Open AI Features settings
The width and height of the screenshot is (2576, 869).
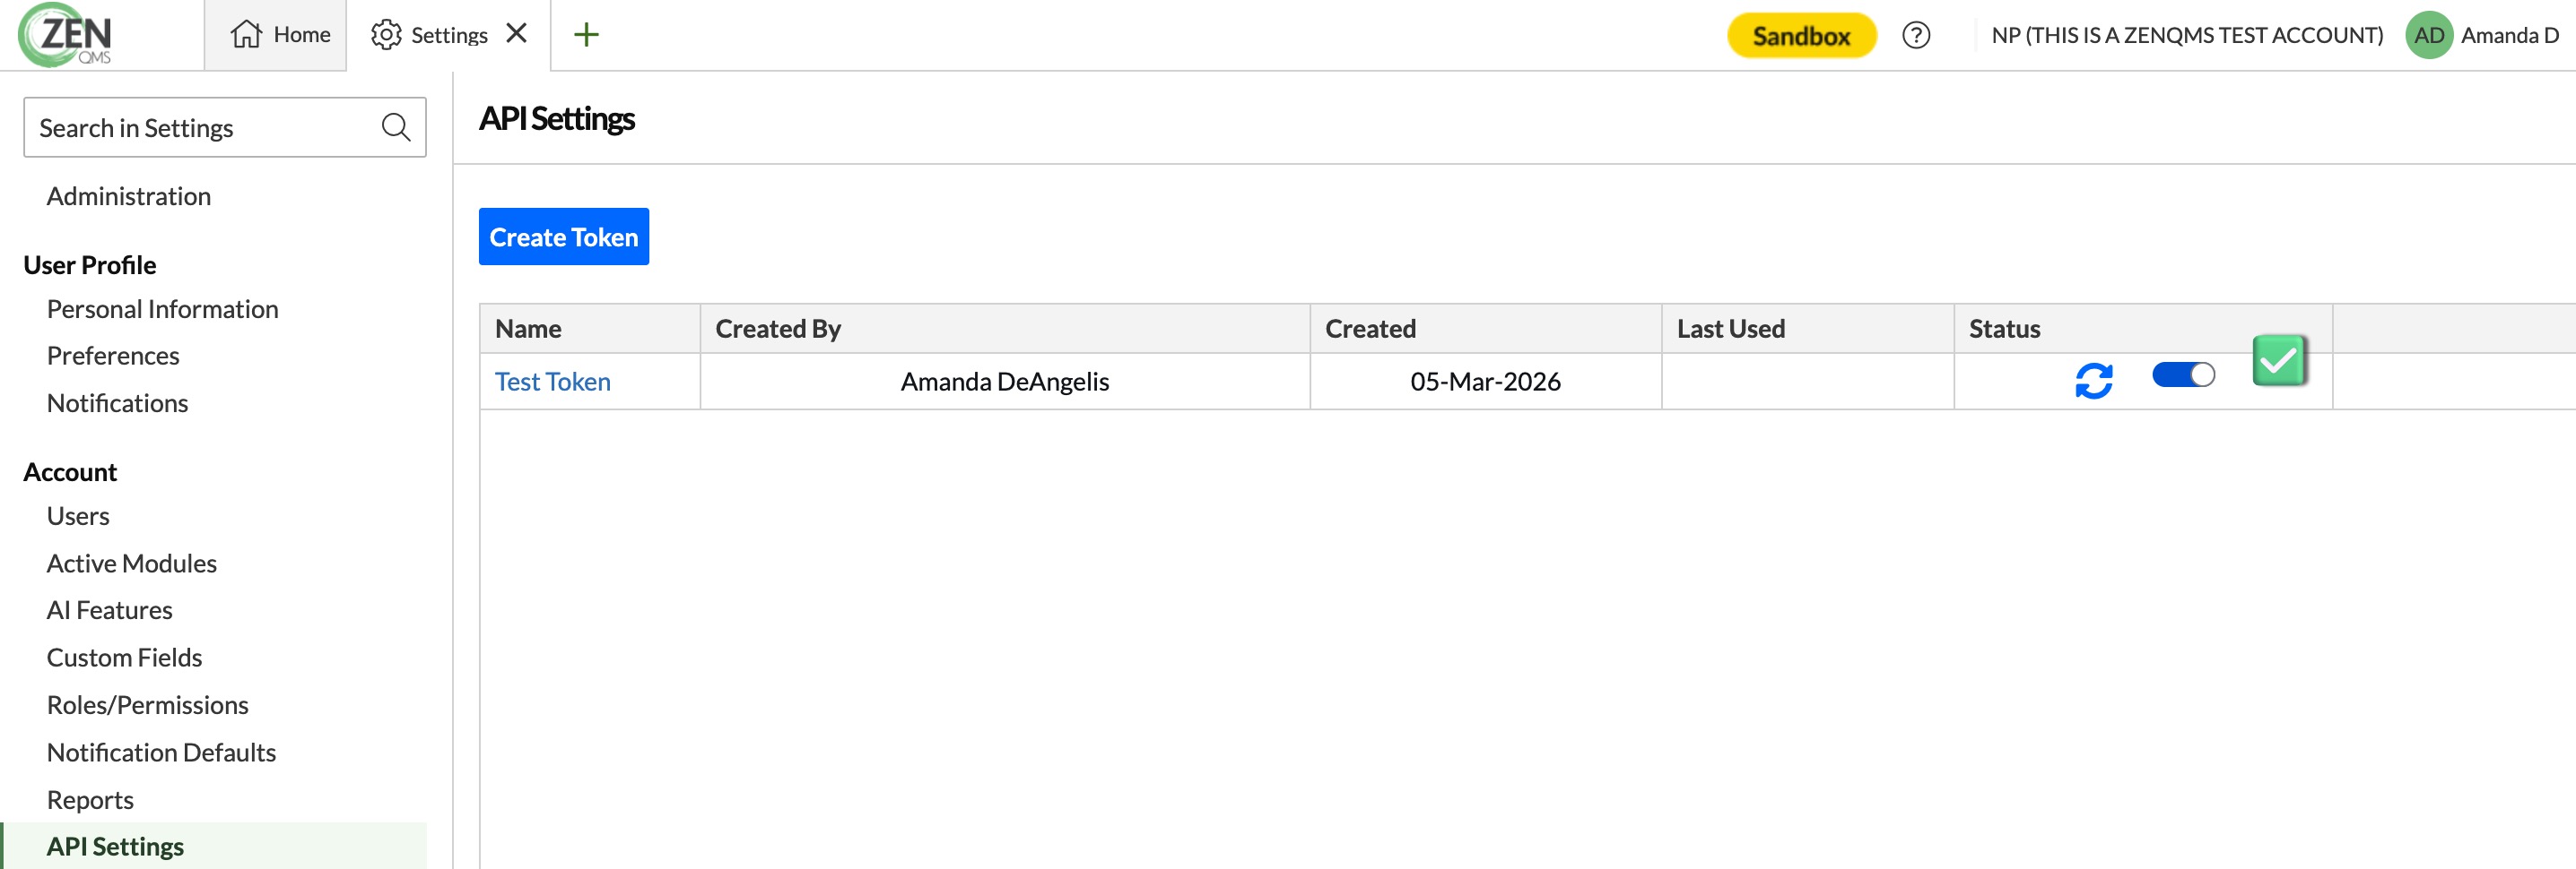tap(109, 609)
